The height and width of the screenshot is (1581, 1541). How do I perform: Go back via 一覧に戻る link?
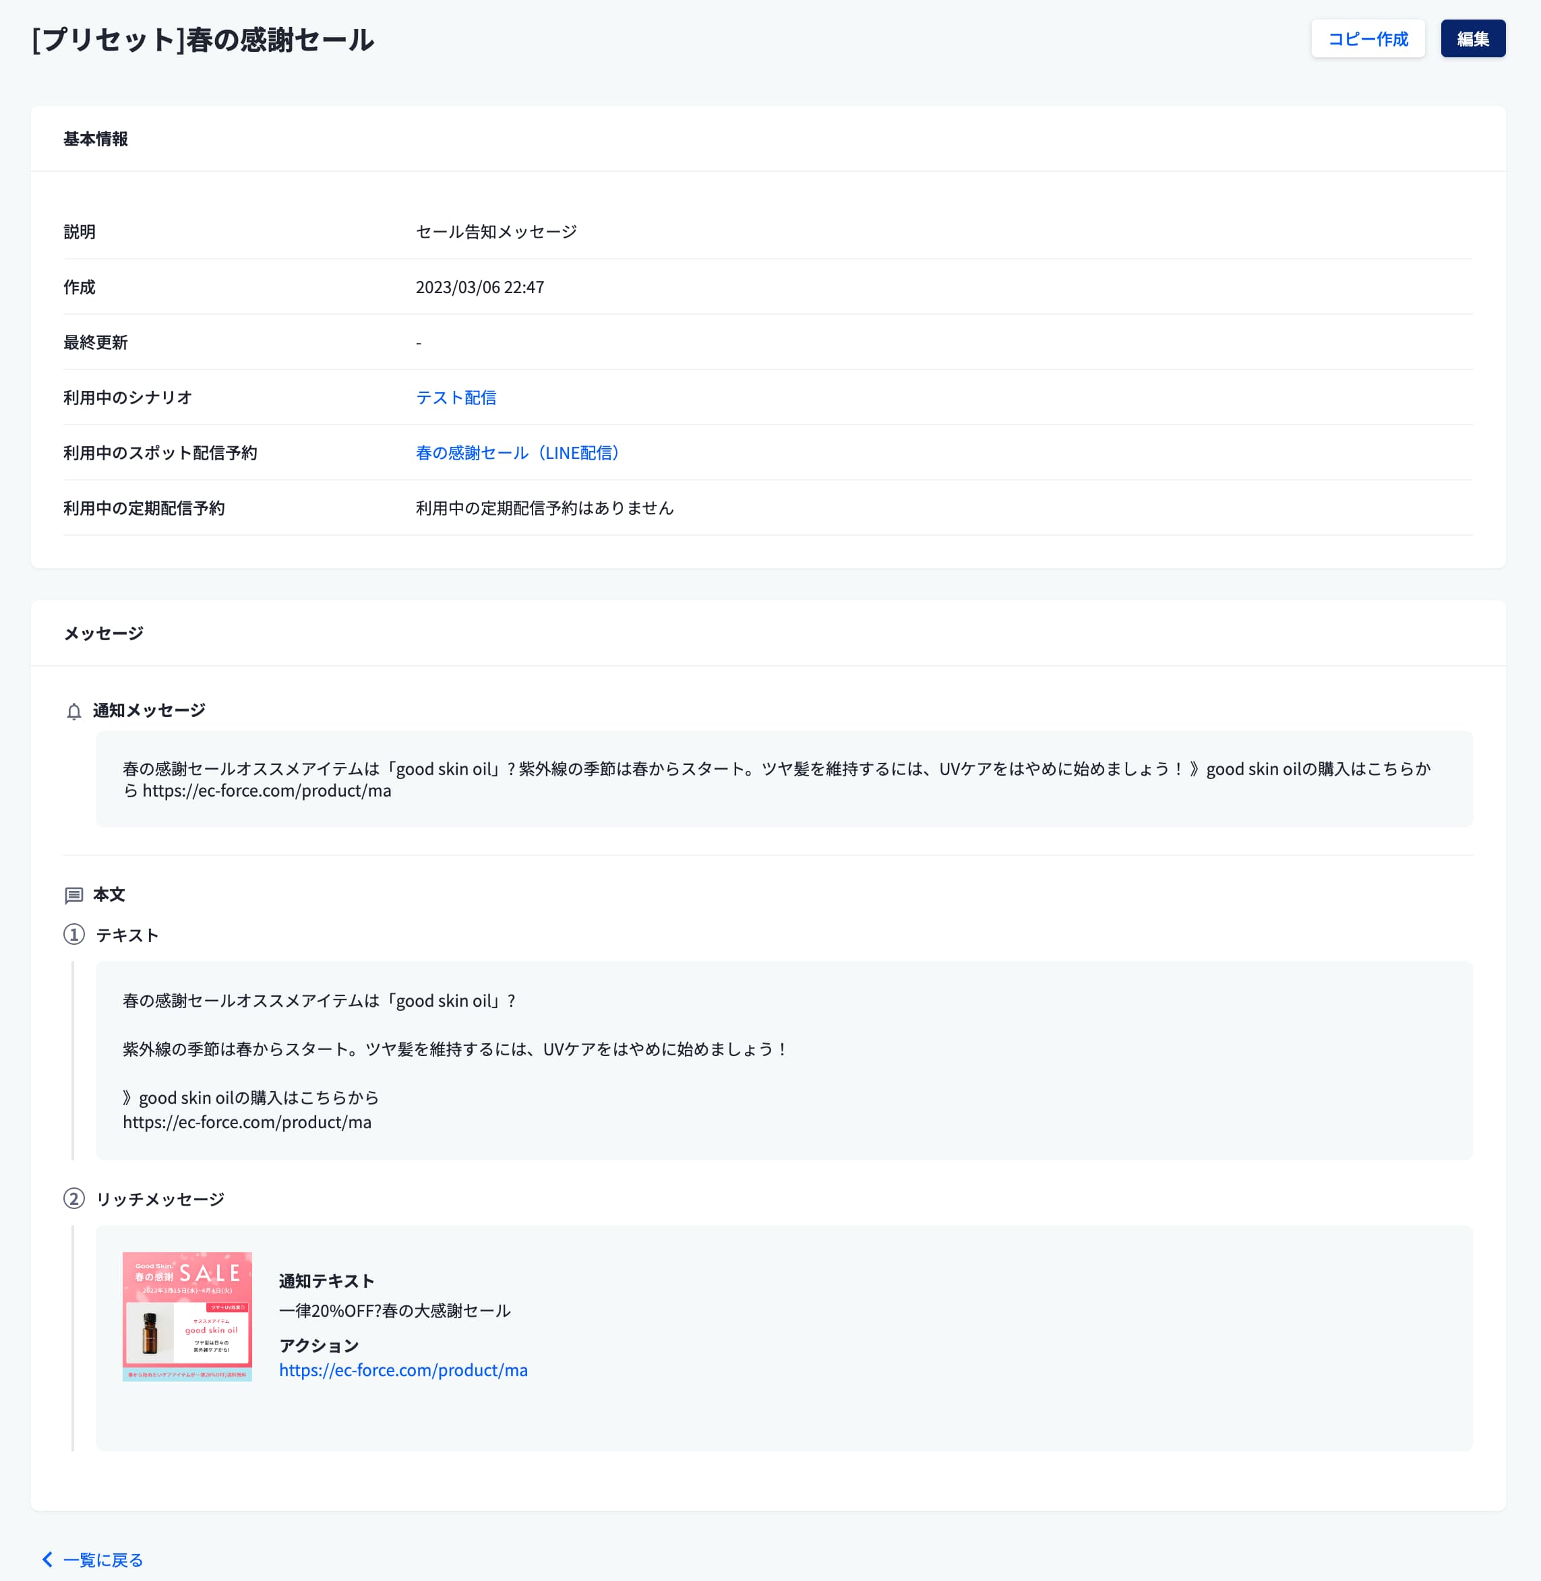[102, 1559]
